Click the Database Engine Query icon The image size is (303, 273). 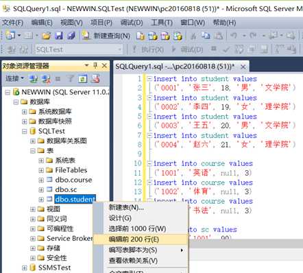[x=140, y=36]
